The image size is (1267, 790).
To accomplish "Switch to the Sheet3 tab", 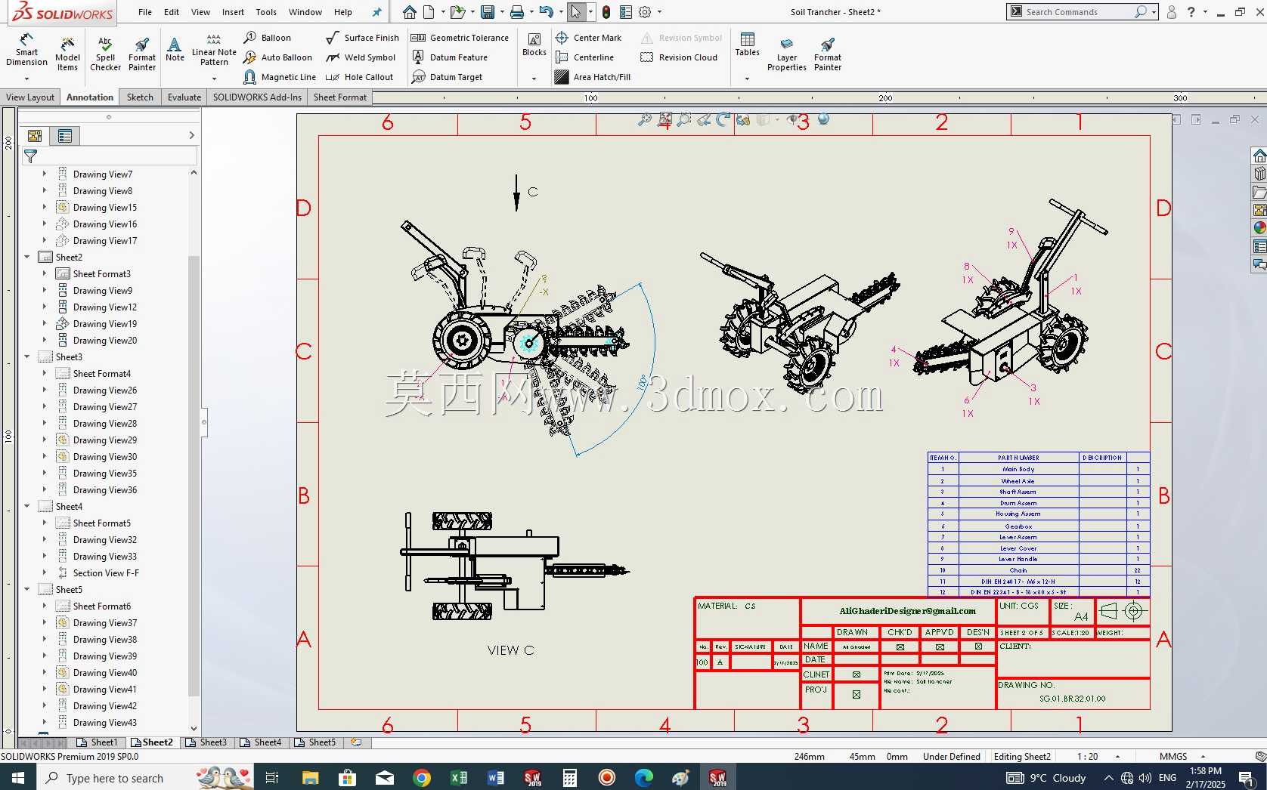I will 207,742.
